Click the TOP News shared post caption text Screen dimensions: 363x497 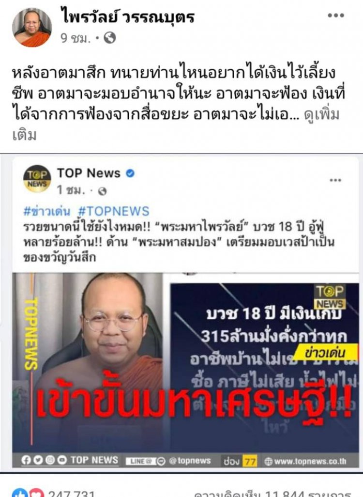point(179,242)
